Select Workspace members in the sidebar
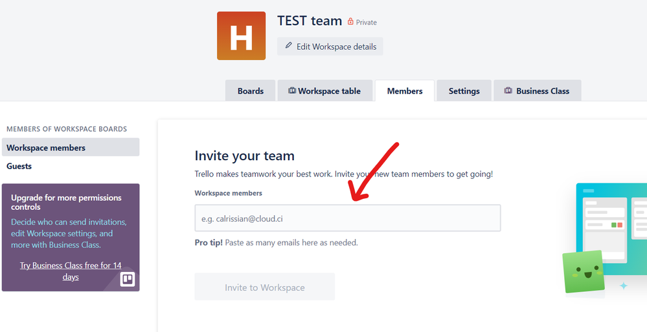 71,147
